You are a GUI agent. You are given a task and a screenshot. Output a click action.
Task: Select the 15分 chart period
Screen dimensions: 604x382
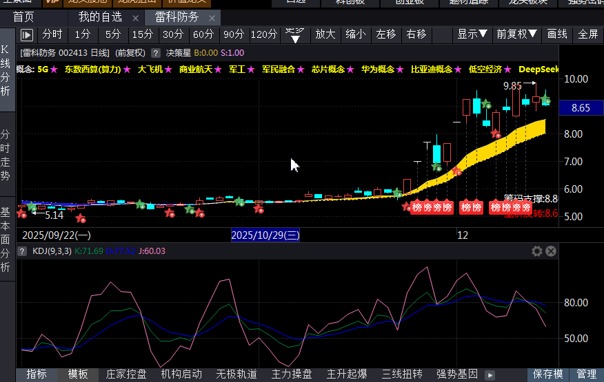click(x=143, y=34)
